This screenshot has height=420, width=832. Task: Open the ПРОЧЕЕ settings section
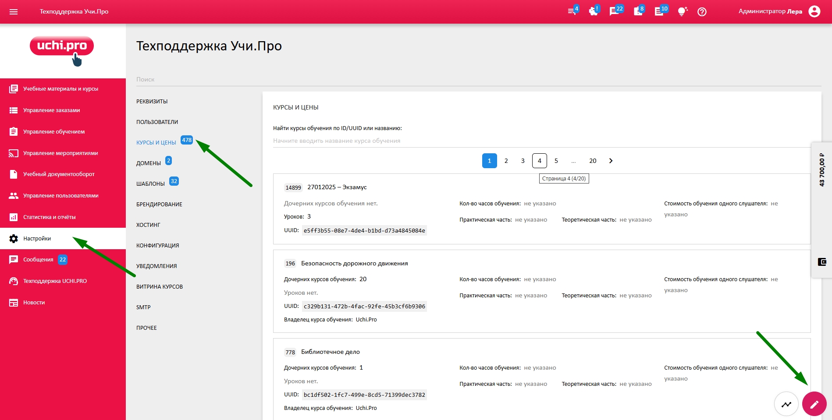(146, 328)
